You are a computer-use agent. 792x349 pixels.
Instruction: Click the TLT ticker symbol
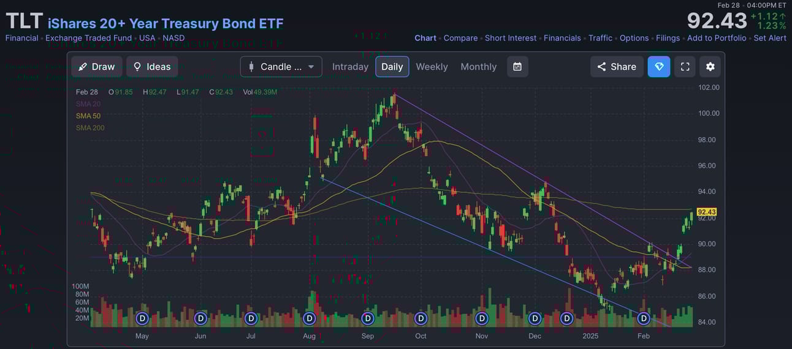click(24, 21)
